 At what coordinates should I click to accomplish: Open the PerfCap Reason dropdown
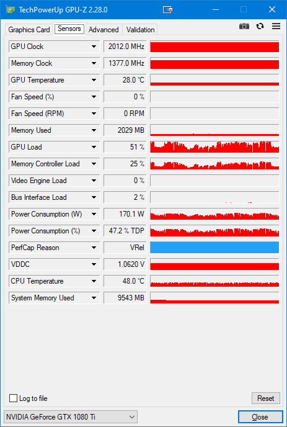(x=94, y=248)
